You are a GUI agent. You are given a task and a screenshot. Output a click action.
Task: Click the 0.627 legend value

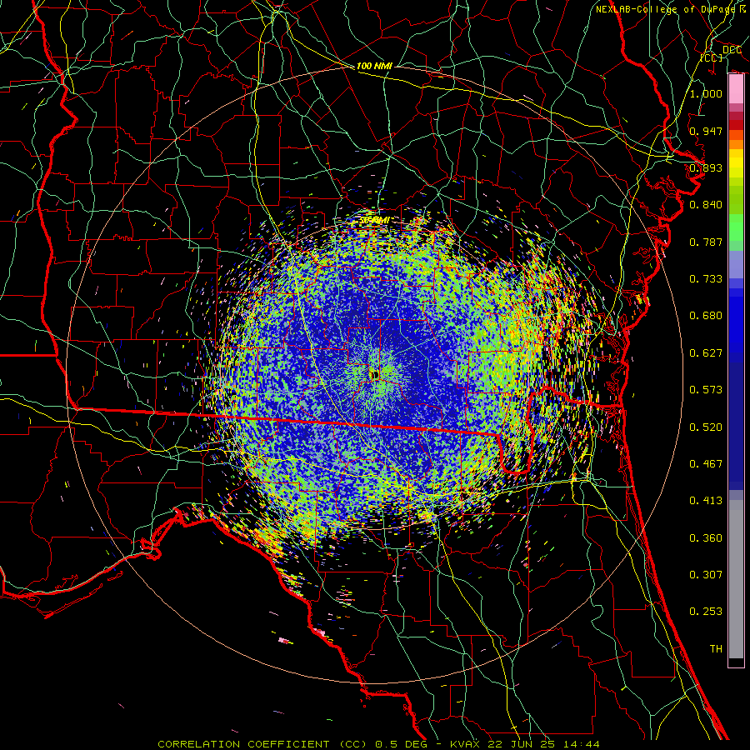[x=706, y=353]
